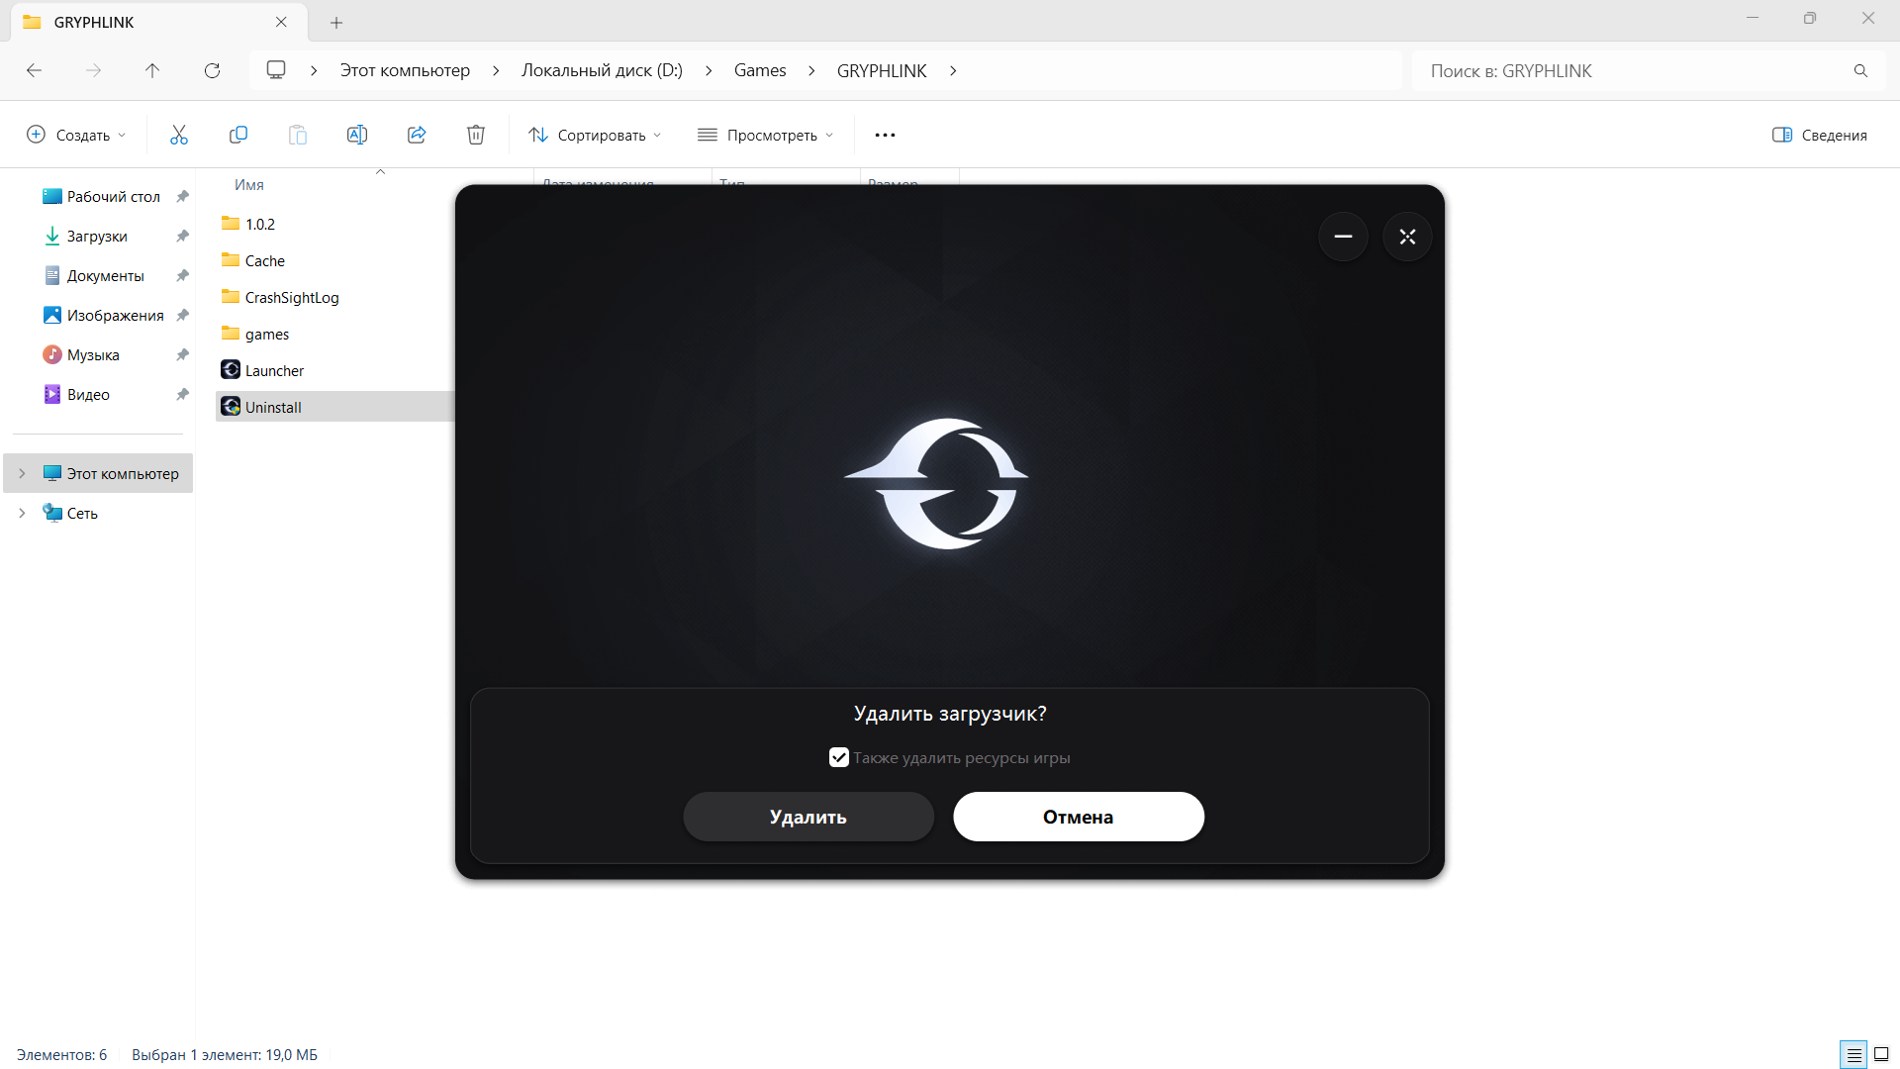Switch to large thumbnails view in status bar

(x=1881, y=1054)
